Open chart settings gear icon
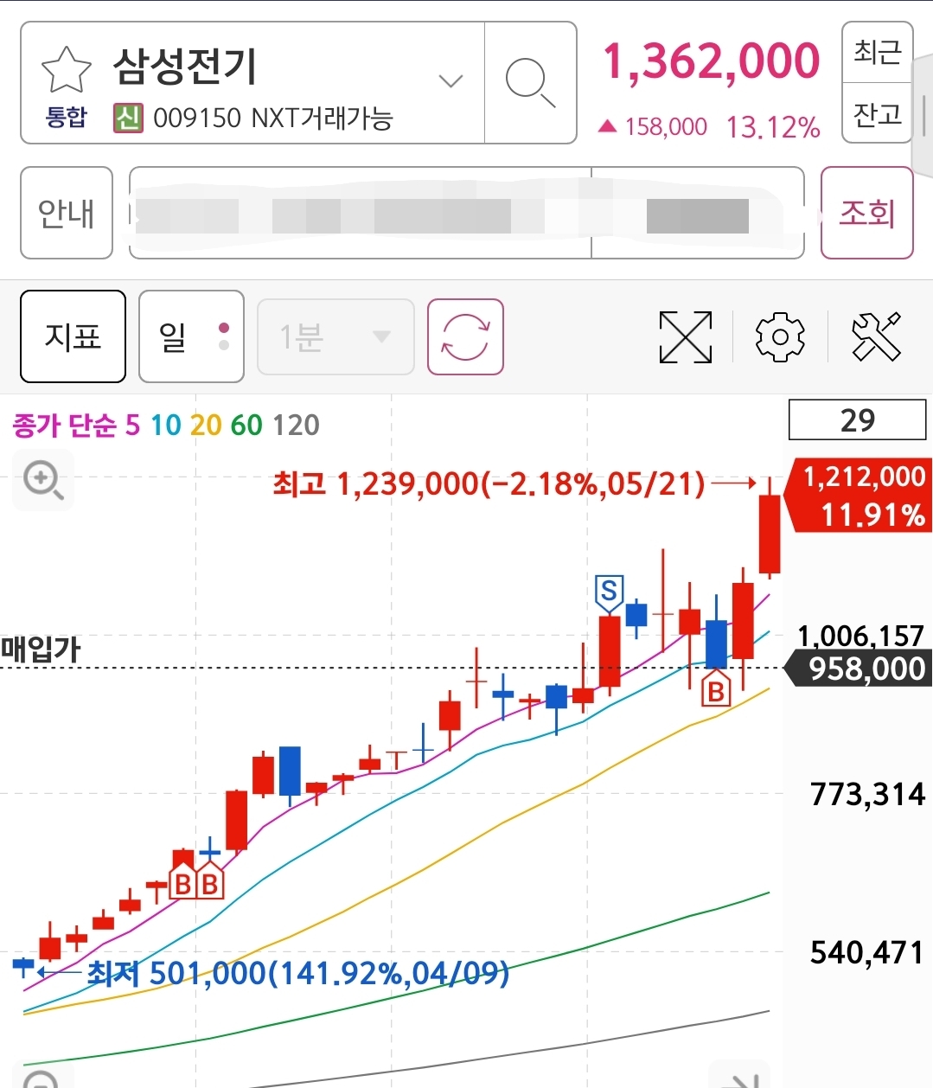The width and height of the screenshot is (933, 1088). 780,336
